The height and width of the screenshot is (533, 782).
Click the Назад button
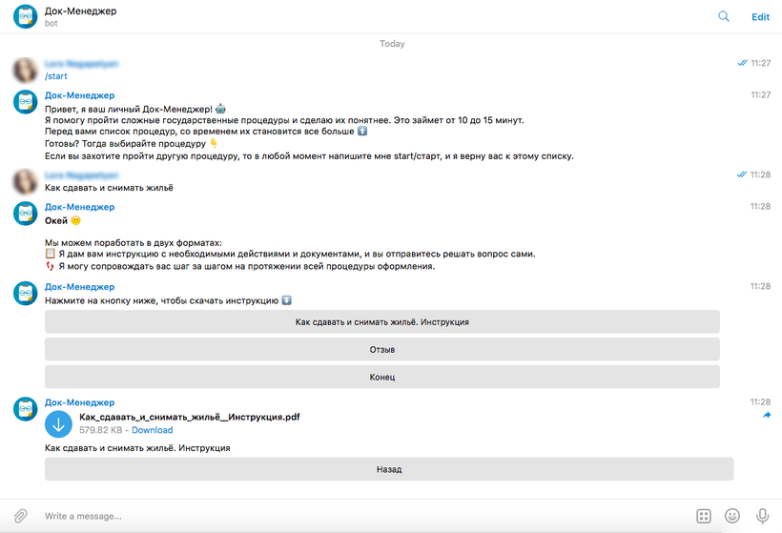click(x=389, y=469)
